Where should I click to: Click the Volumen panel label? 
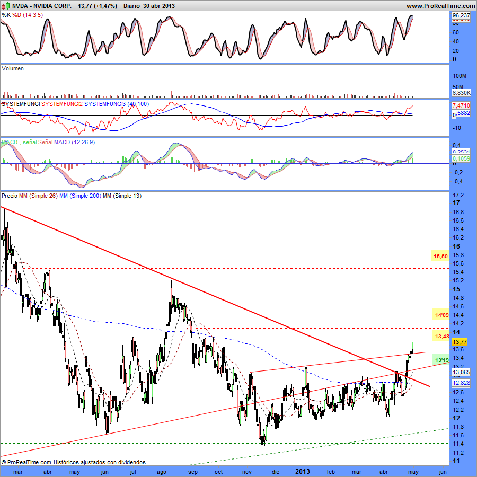(13, 68)
